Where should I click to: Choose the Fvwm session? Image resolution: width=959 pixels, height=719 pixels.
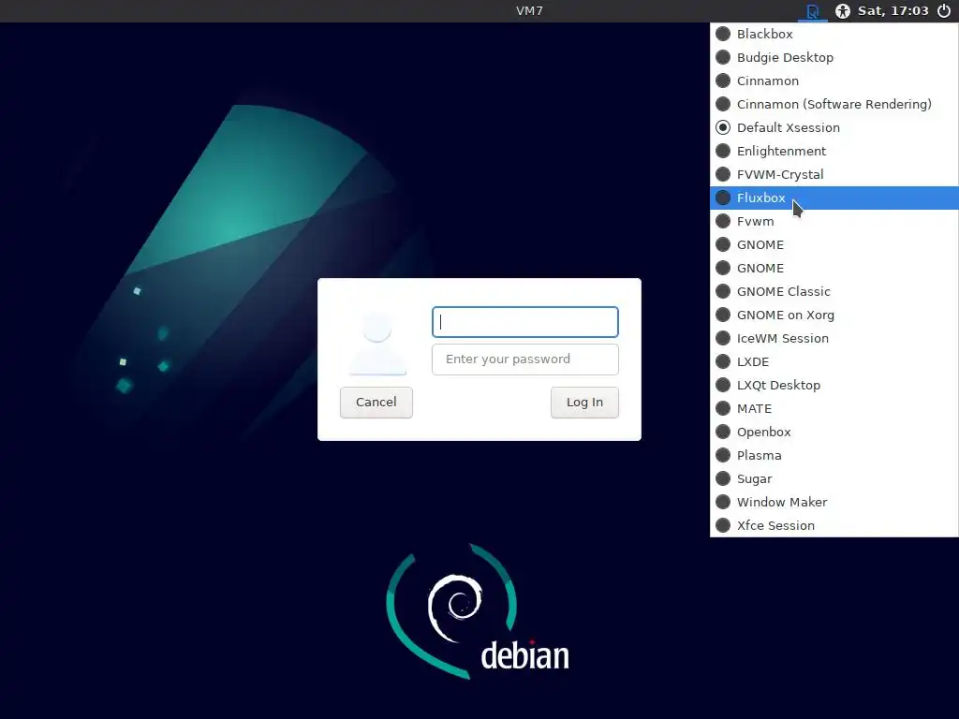pyautogui.click(x=834, y=221)
